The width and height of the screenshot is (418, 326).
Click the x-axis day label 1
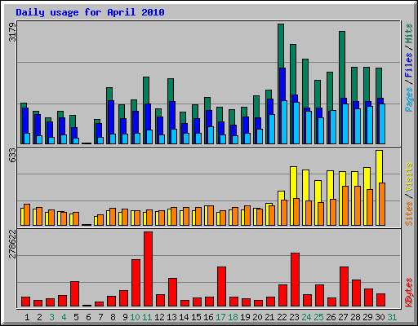[27, 317]
